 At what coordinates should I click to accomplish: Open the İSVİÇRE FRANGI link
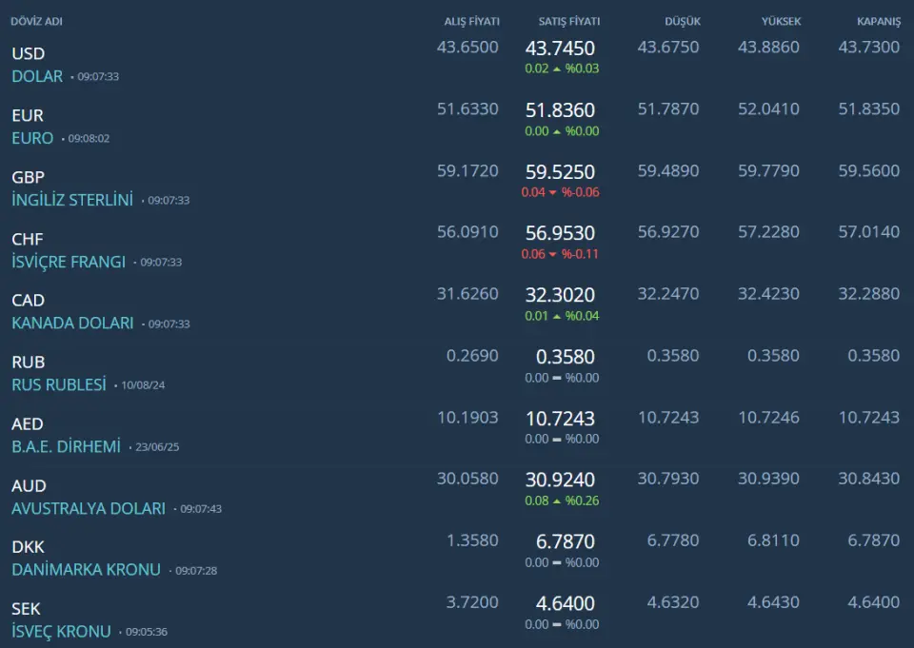69,262
